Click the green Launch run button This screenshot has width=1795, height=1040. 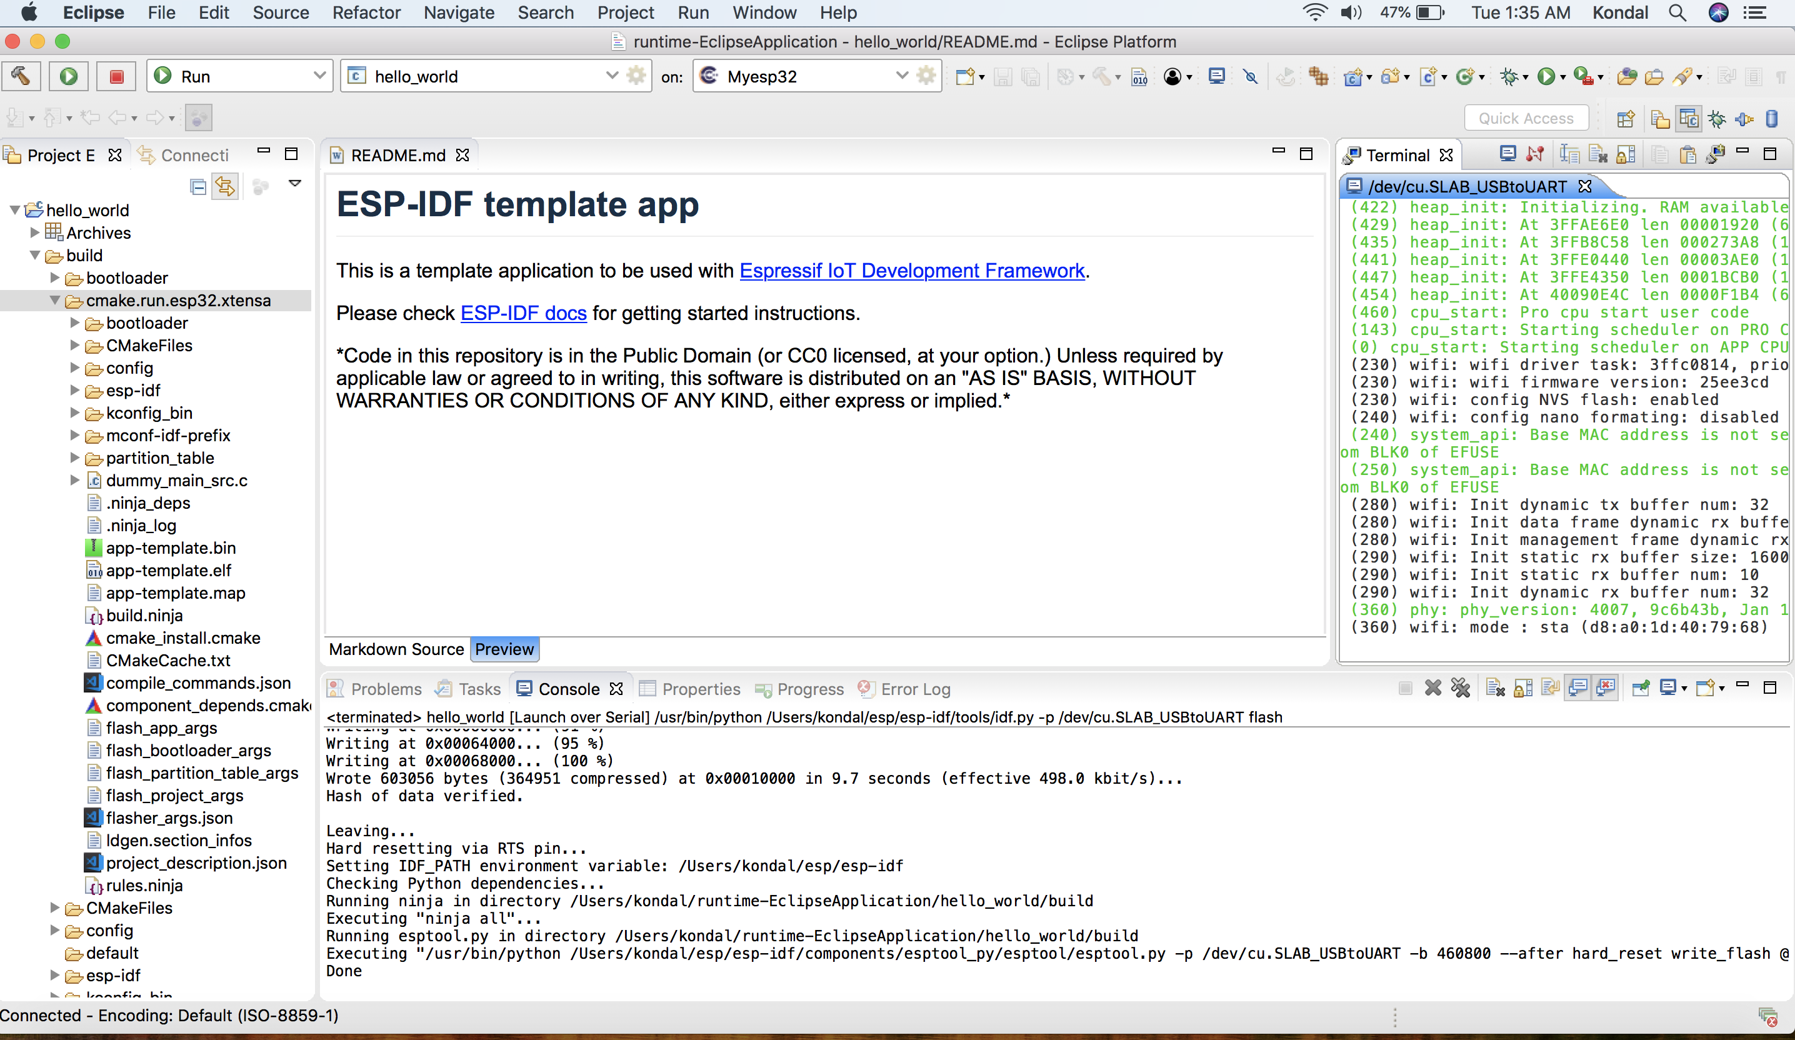[68, 76]
